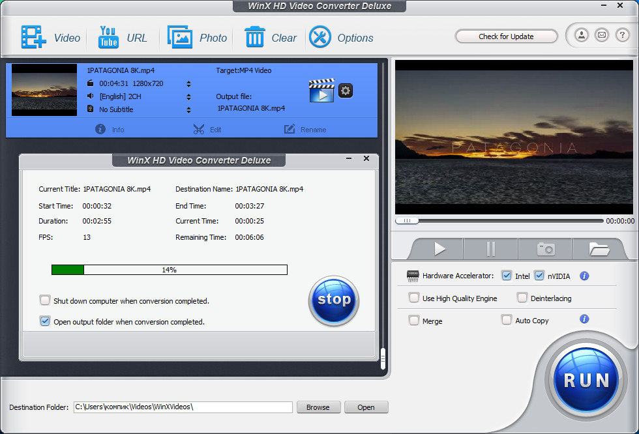Minimize the conversion progress dialog
639x434 pixels.
(x=349, y=158)
